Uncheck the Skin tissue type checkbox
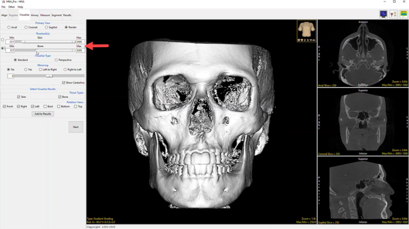This screenshot has width=409, height=229. 19,97
